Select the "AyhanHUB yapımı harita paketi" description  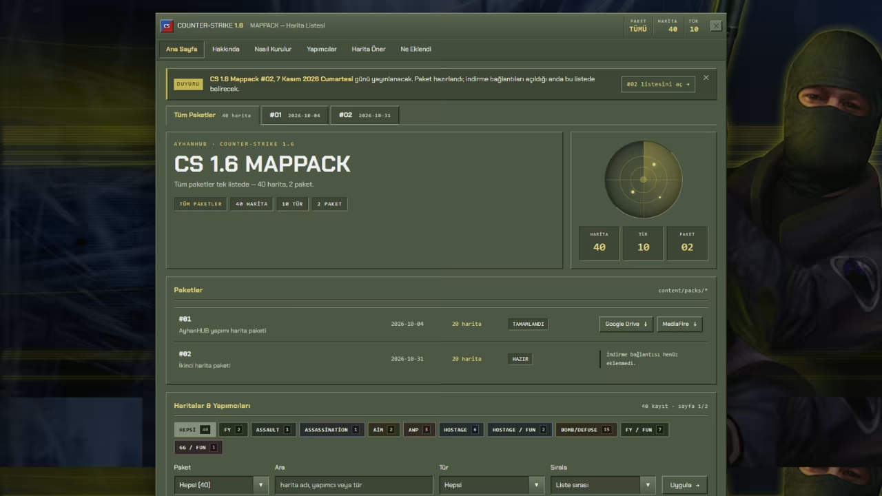click(223, 331)
